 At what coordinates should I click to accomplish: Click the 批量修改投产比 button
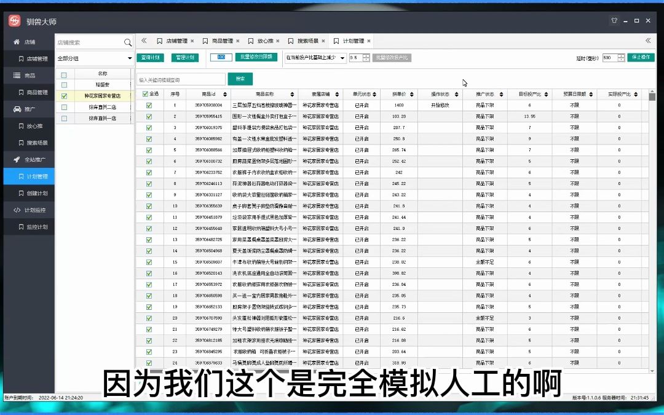click(x=392, y=58)
